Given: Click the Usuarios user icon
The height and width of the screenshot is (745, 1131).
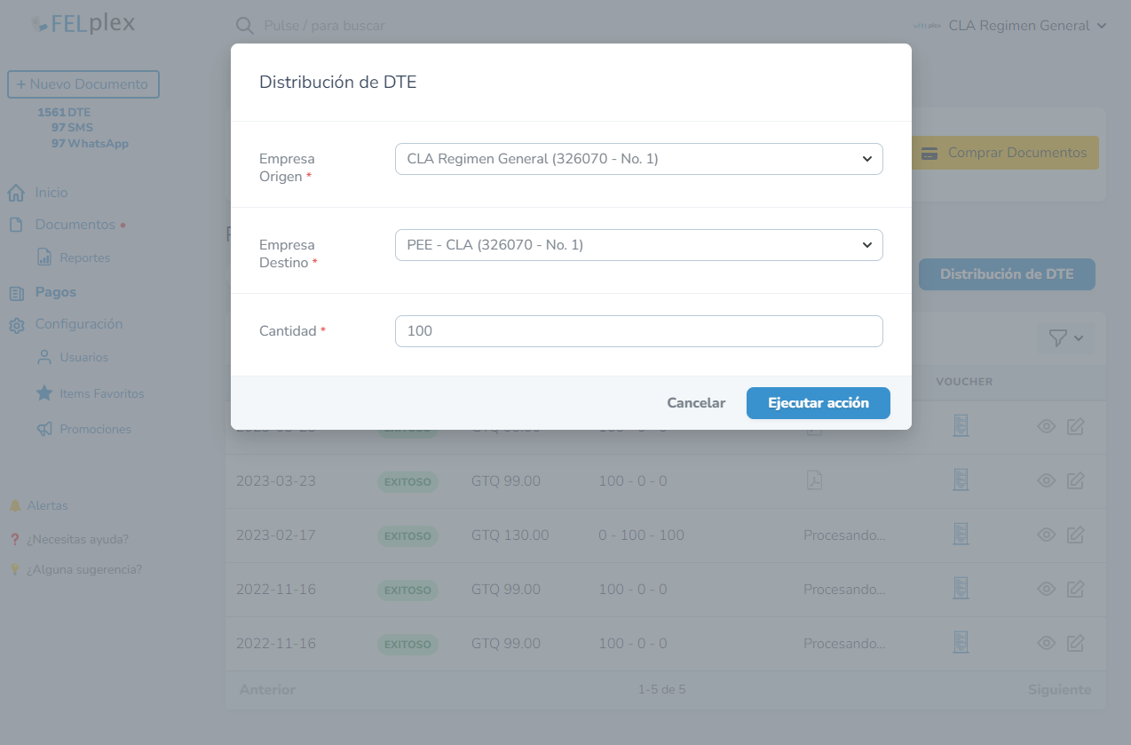Looking at the screenshot, I should [43, 357].
